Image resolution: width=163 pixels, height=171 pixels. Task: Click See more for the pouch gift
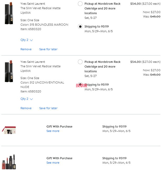pos(53,131)
